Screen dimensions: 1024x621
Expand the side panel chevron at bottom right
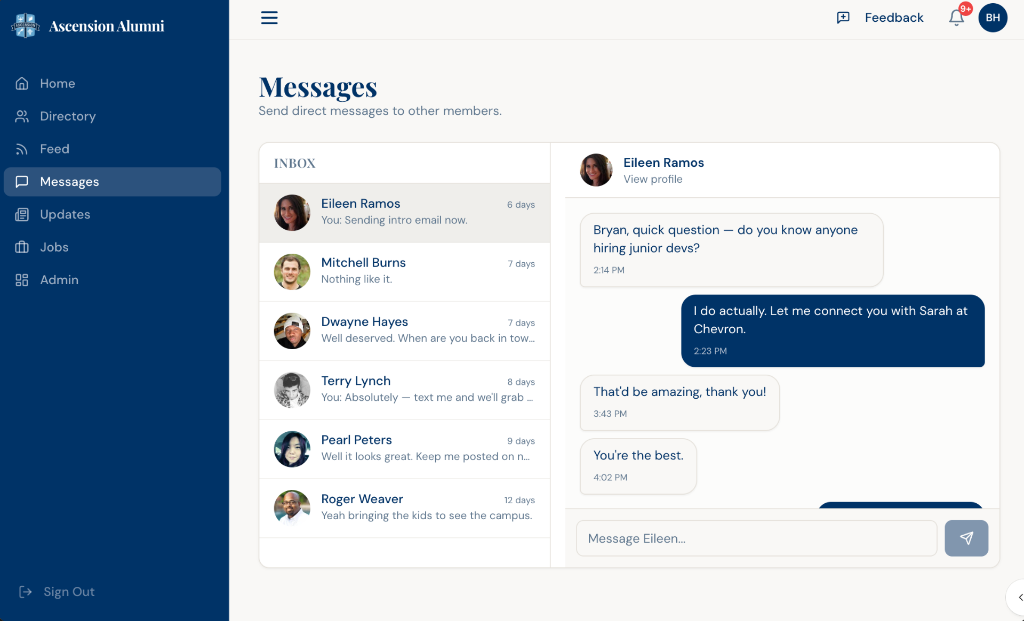[x=1020, y=598]
